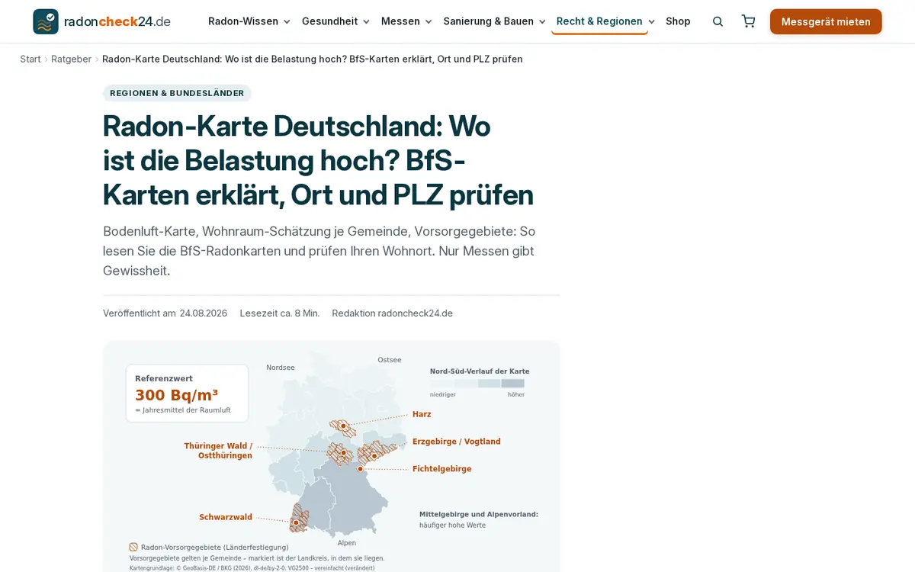The width and height of the screenshot is (915, 572).
Task: Expand the Radon-Wissen dropdown chevron
Action: [287, 21]
